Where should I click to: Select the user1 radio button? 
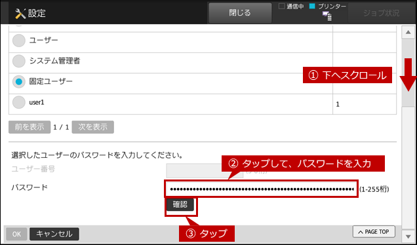(x=19, y=102)
